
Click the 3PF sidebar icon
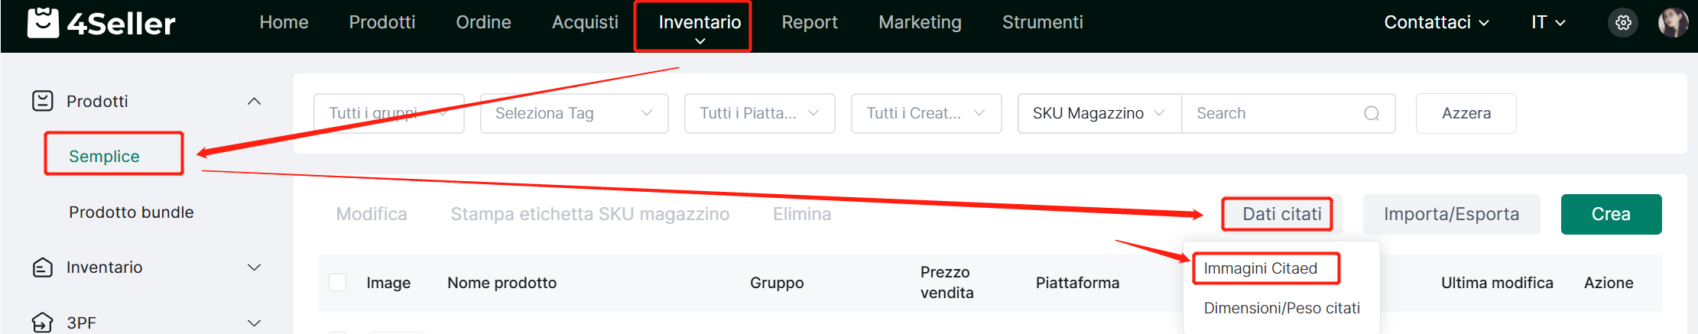point(43,323)
